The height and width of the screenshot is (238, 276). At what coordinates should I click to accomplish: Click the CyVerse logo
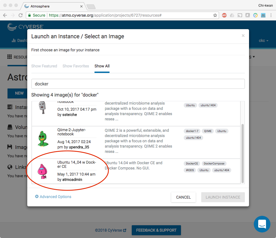tap(25, 27)
